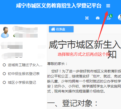Select the circle beside 初中招生报名登记表
The height and width of the screenshot is (109, 121).
point(4,74)
